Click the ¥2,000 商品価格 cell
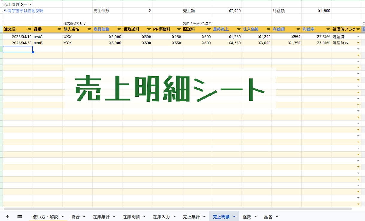365x221 pixels. [107, 37]
